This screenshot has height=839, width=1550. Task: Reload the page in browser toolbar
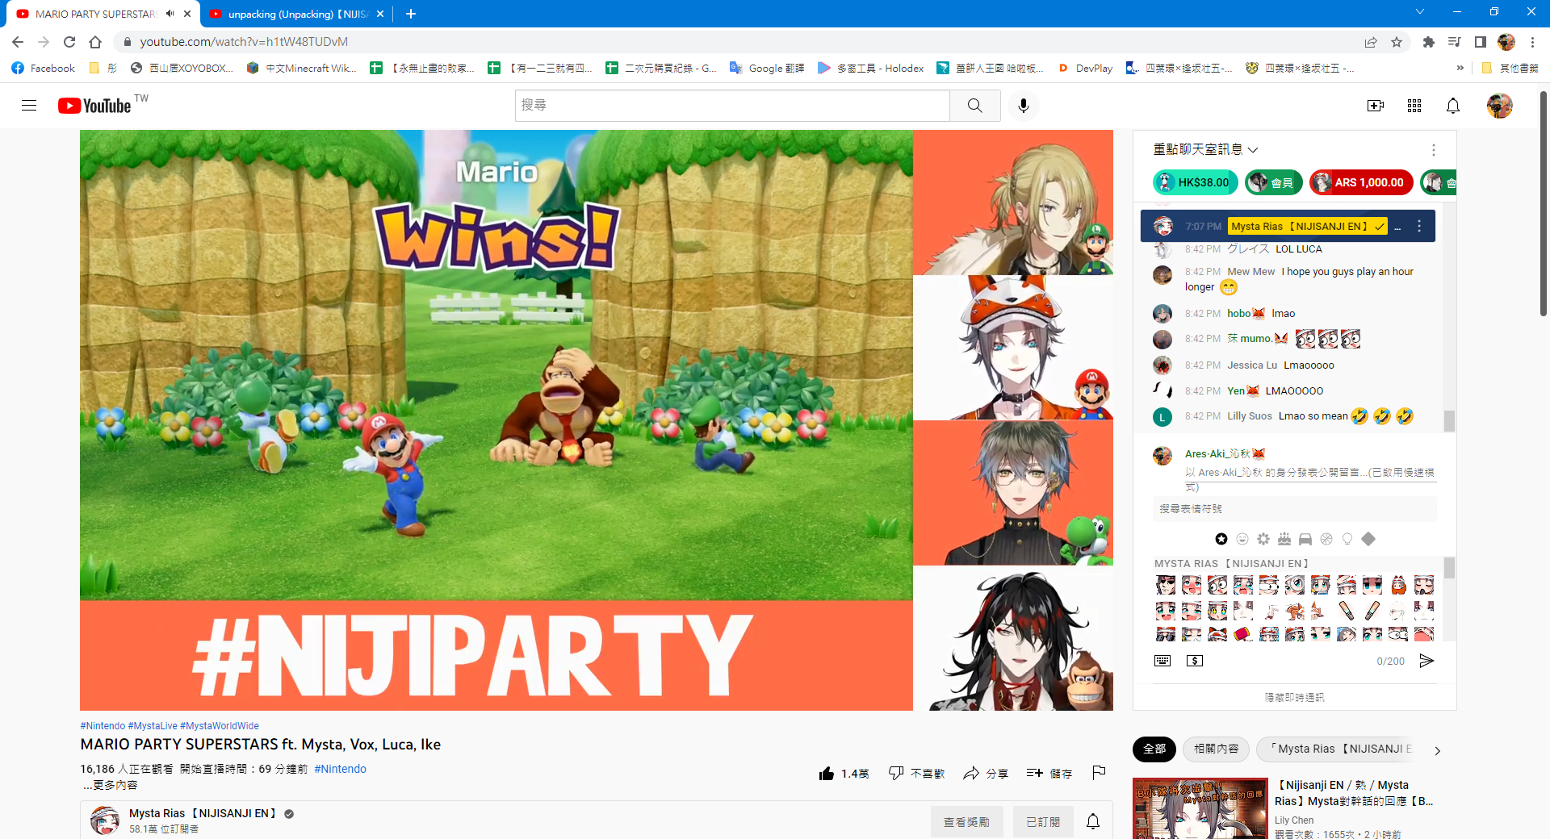coord(69,42)
